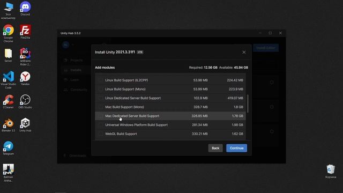343x193 pixels.
Task: Check Mac Build Support (Mono) module
Action: tap(101, 107)
